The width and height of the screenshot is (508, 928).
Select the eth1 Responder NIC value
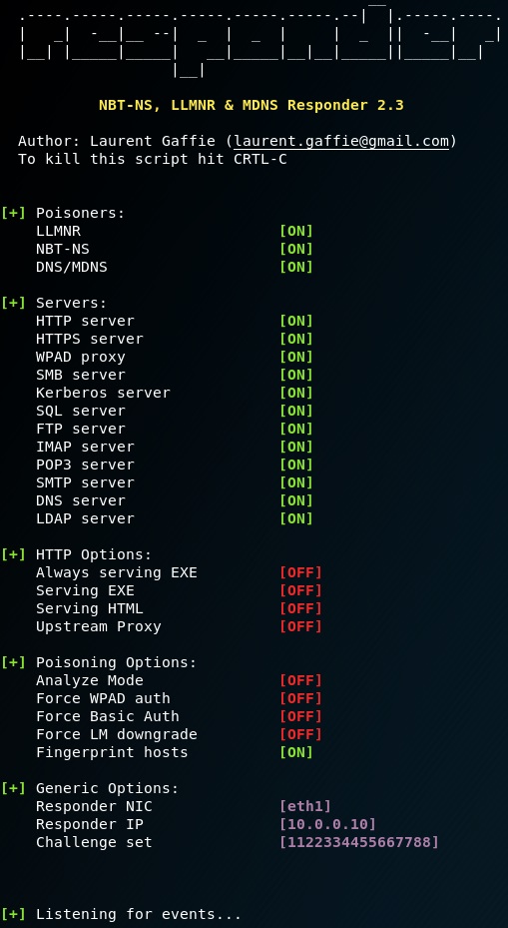(x=305, y=806)
